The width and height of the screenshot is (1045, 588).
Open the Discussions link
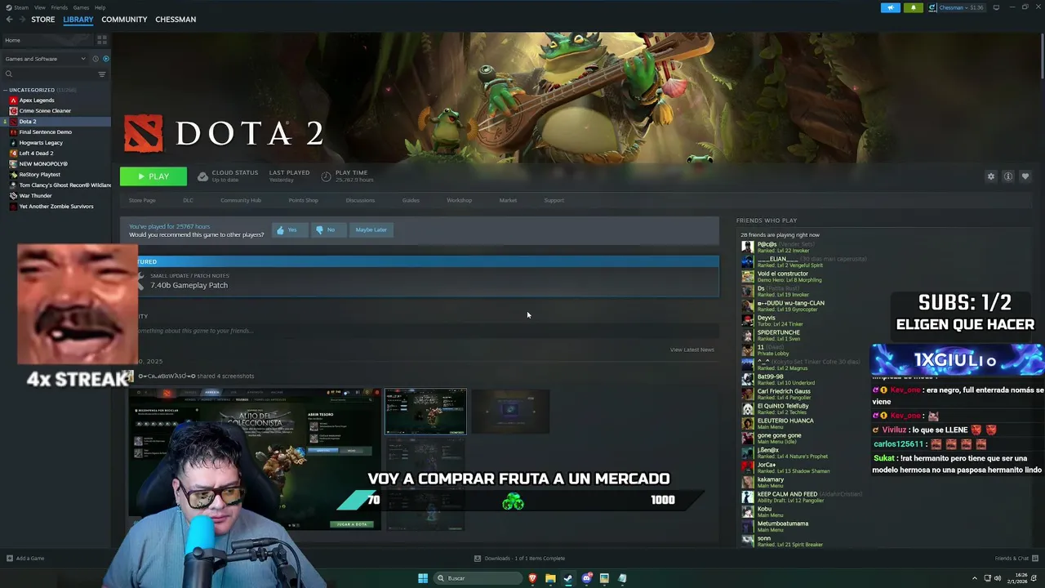360,200
